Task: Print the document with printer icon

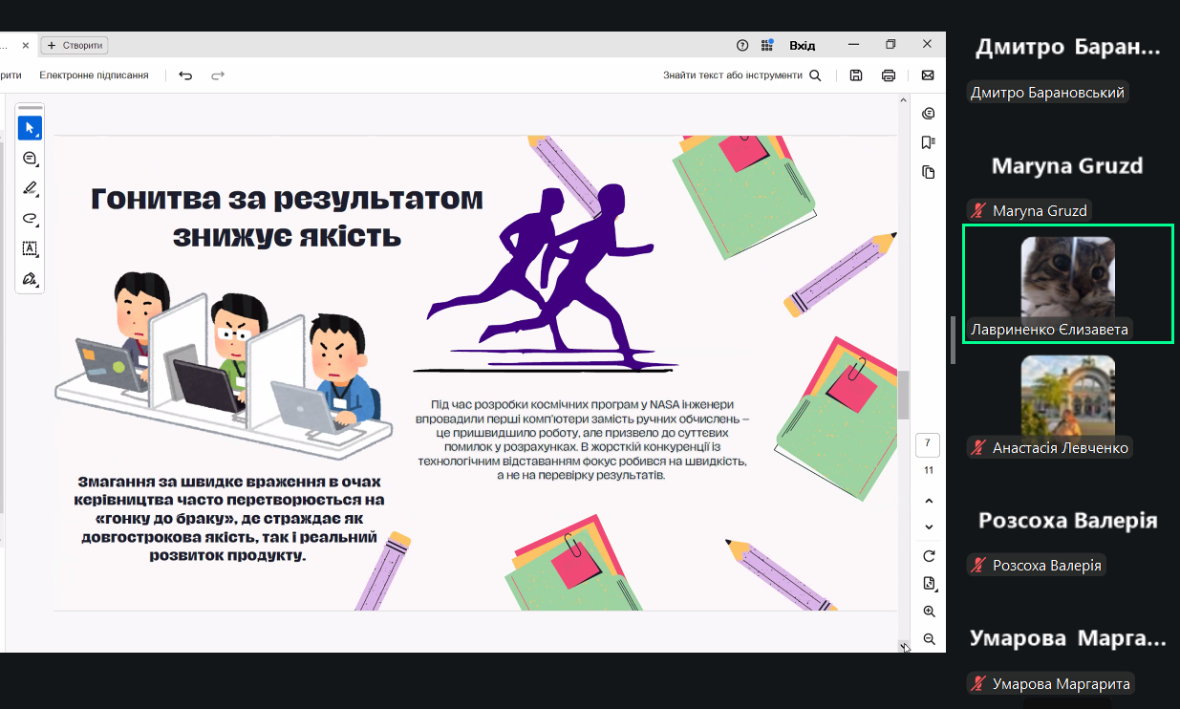Action: [889, 75]
